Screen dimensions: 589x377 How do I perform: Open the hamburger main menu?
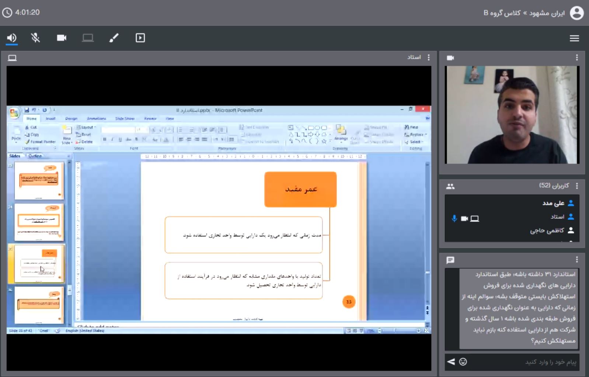click(574, 38)
